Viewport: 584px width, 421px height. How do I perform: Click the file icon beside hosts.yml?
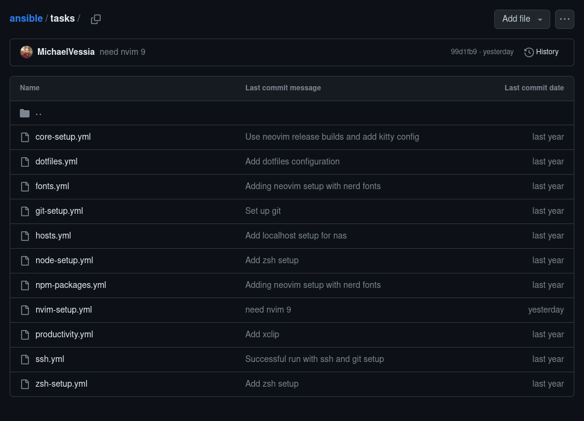click(x=25, y=236)
